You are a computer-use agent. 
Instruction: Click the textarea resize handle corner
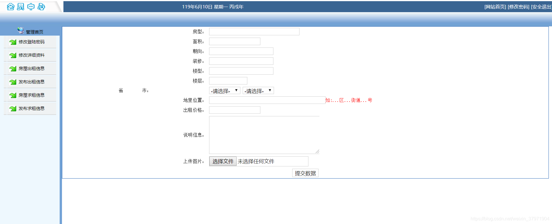317,151
